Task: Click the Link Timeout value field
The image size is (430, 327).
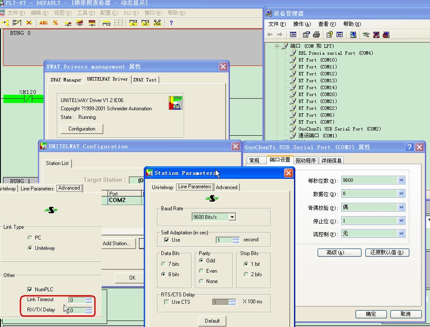Action: point(77,300)
